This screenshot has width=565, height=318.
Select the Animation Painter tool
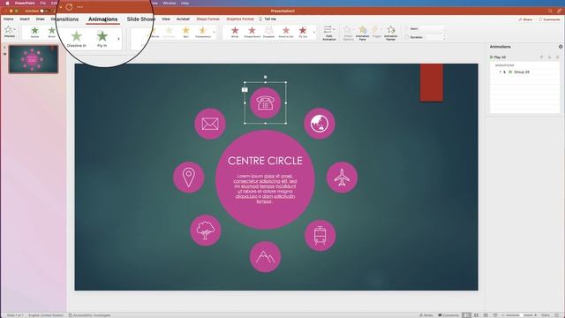point(390,33)
